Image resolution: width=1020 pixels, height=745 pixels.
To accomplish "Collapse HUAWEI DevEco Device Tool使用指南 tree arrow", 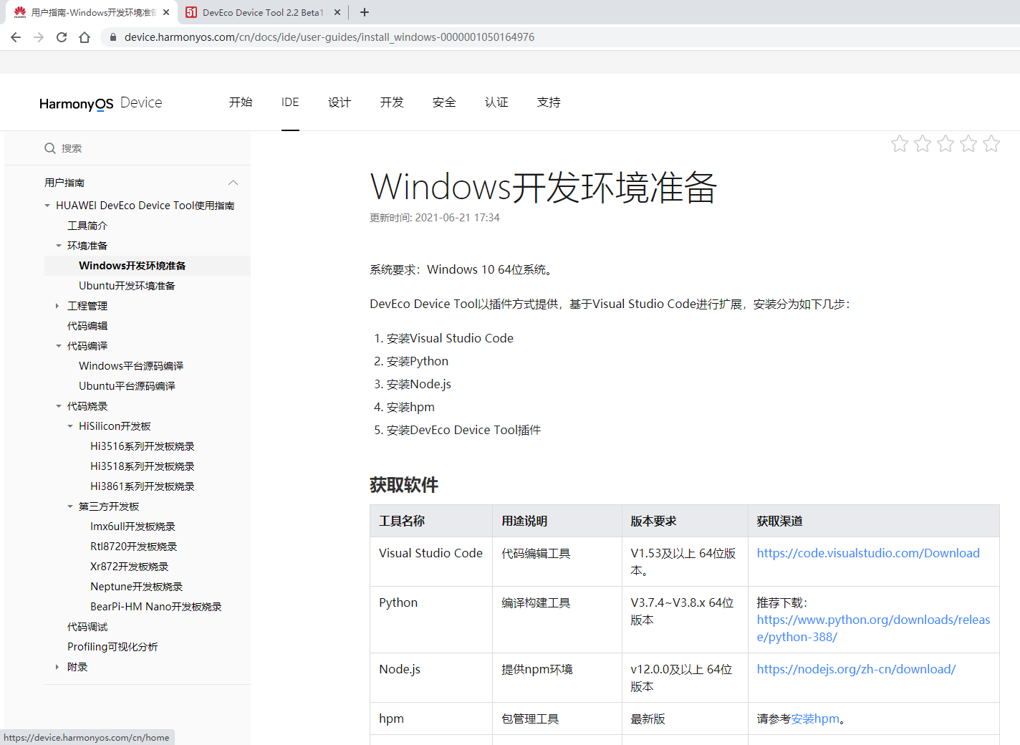I will tap(47, 206).
